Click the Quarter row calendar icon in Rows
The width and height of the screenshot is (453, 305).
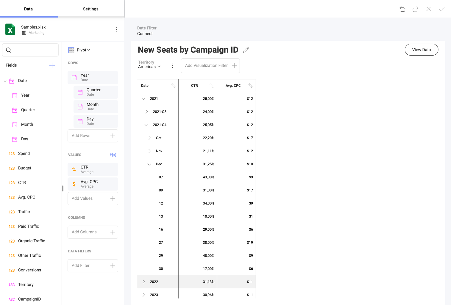pos(80,92)
